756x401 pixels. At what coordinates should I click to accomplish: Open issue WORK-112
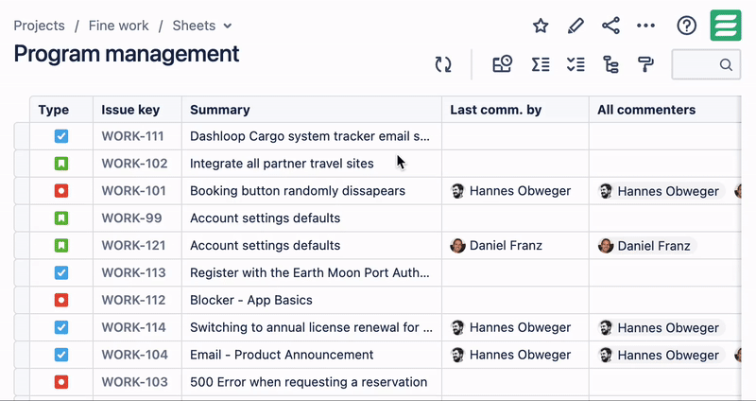tap(132, 300)
